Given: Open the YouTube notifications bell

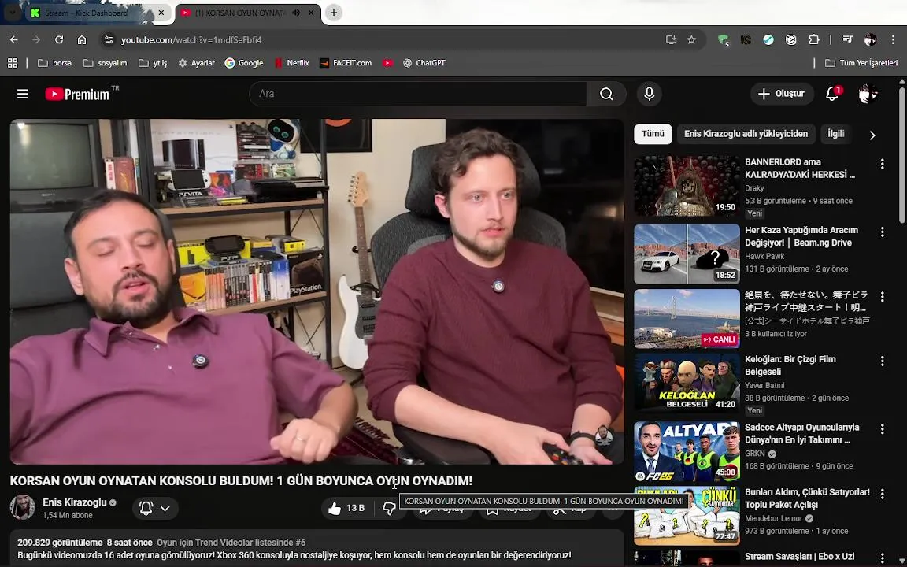Looking at the screenshot, I should point(832,94).
